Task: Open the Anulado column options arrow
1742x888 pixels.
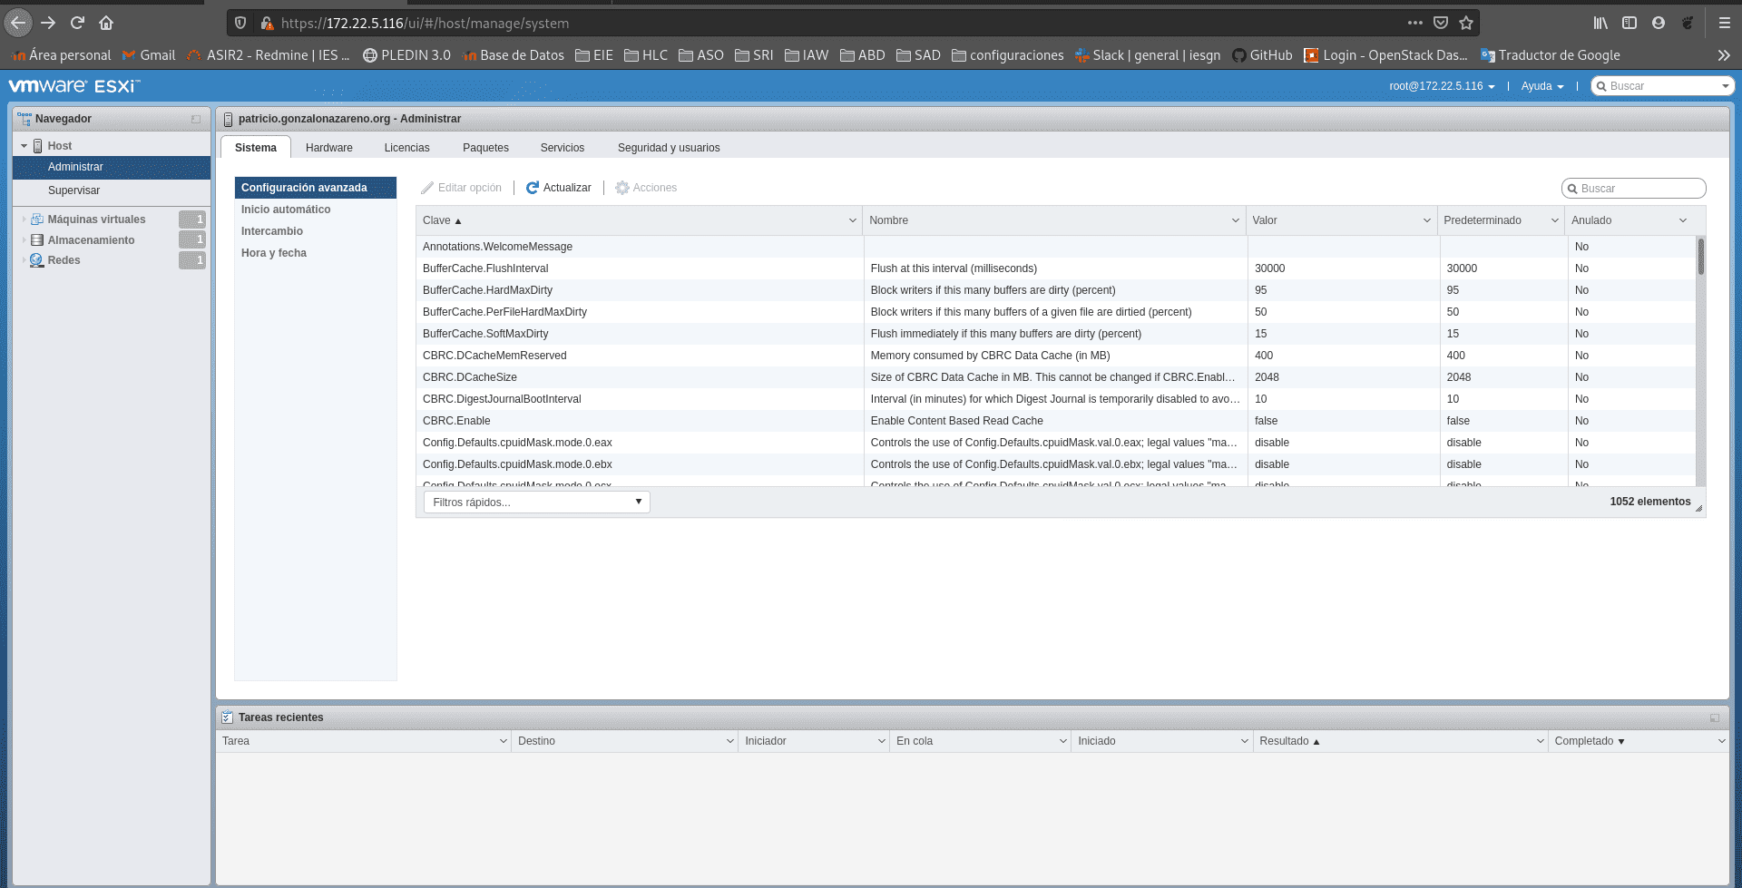Action: [x=1683, y=220]
